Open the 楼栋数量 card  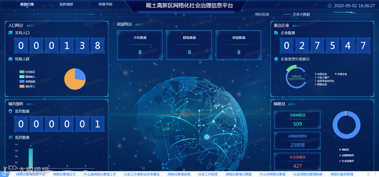[x=189, y=45]
